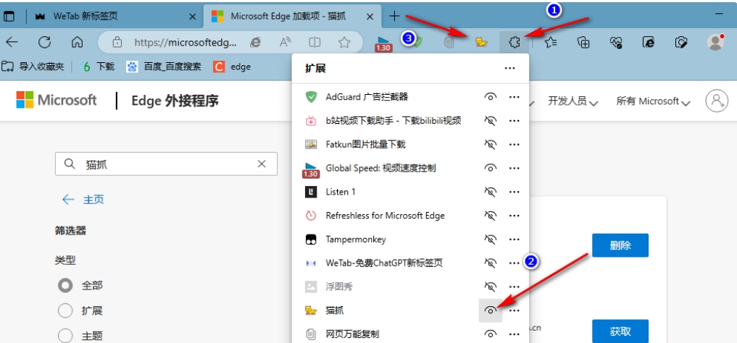Show Tampermonkey in the toolbar
The image size is (737, 343).
491,240
